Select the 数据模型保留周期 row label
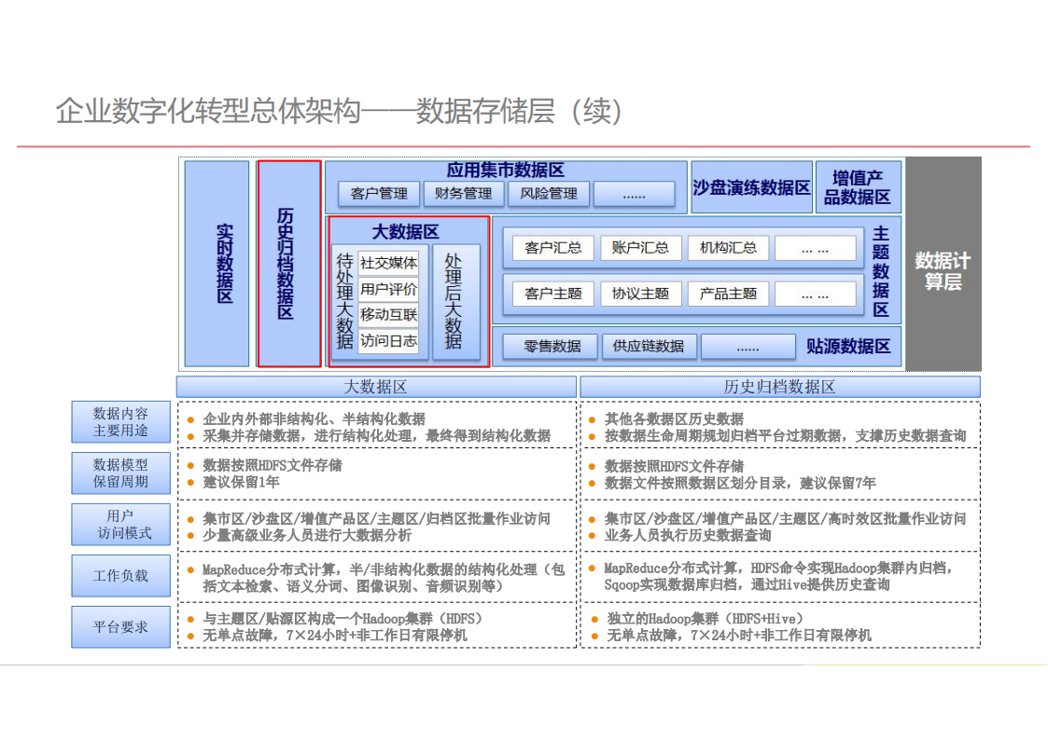1048x740 pixels. click(121, 473)
